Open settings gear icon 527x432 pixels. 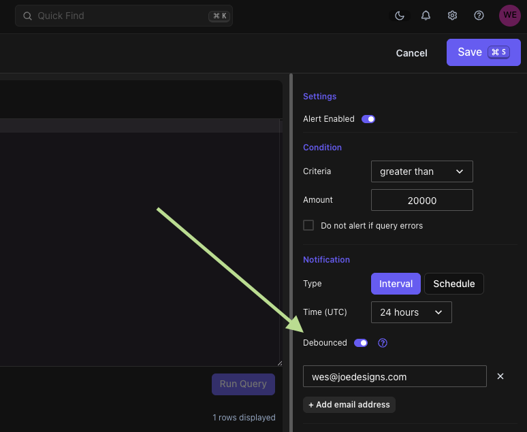tap(452, 16)
